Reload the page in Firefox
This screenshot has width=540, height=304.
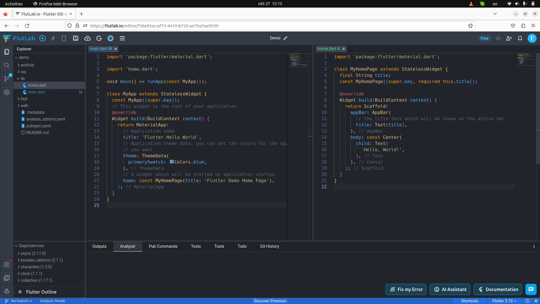tap(27, 26)
